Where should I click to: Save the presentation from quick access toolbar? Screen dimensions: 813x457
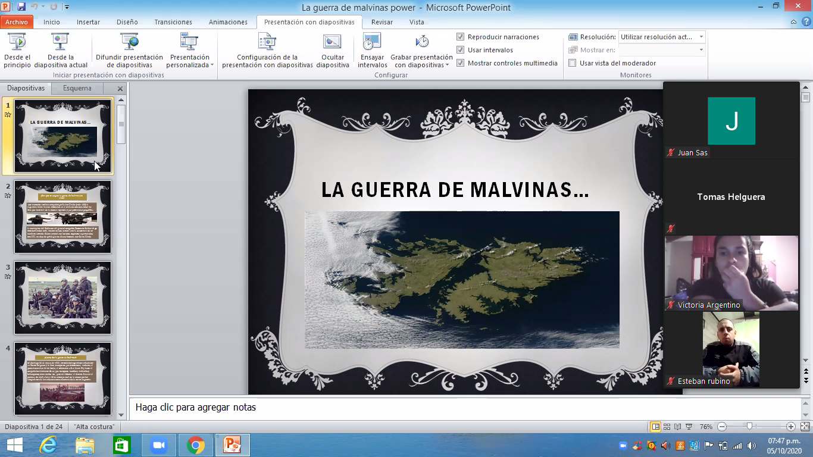pyautogui.click(x=21, y=7)
